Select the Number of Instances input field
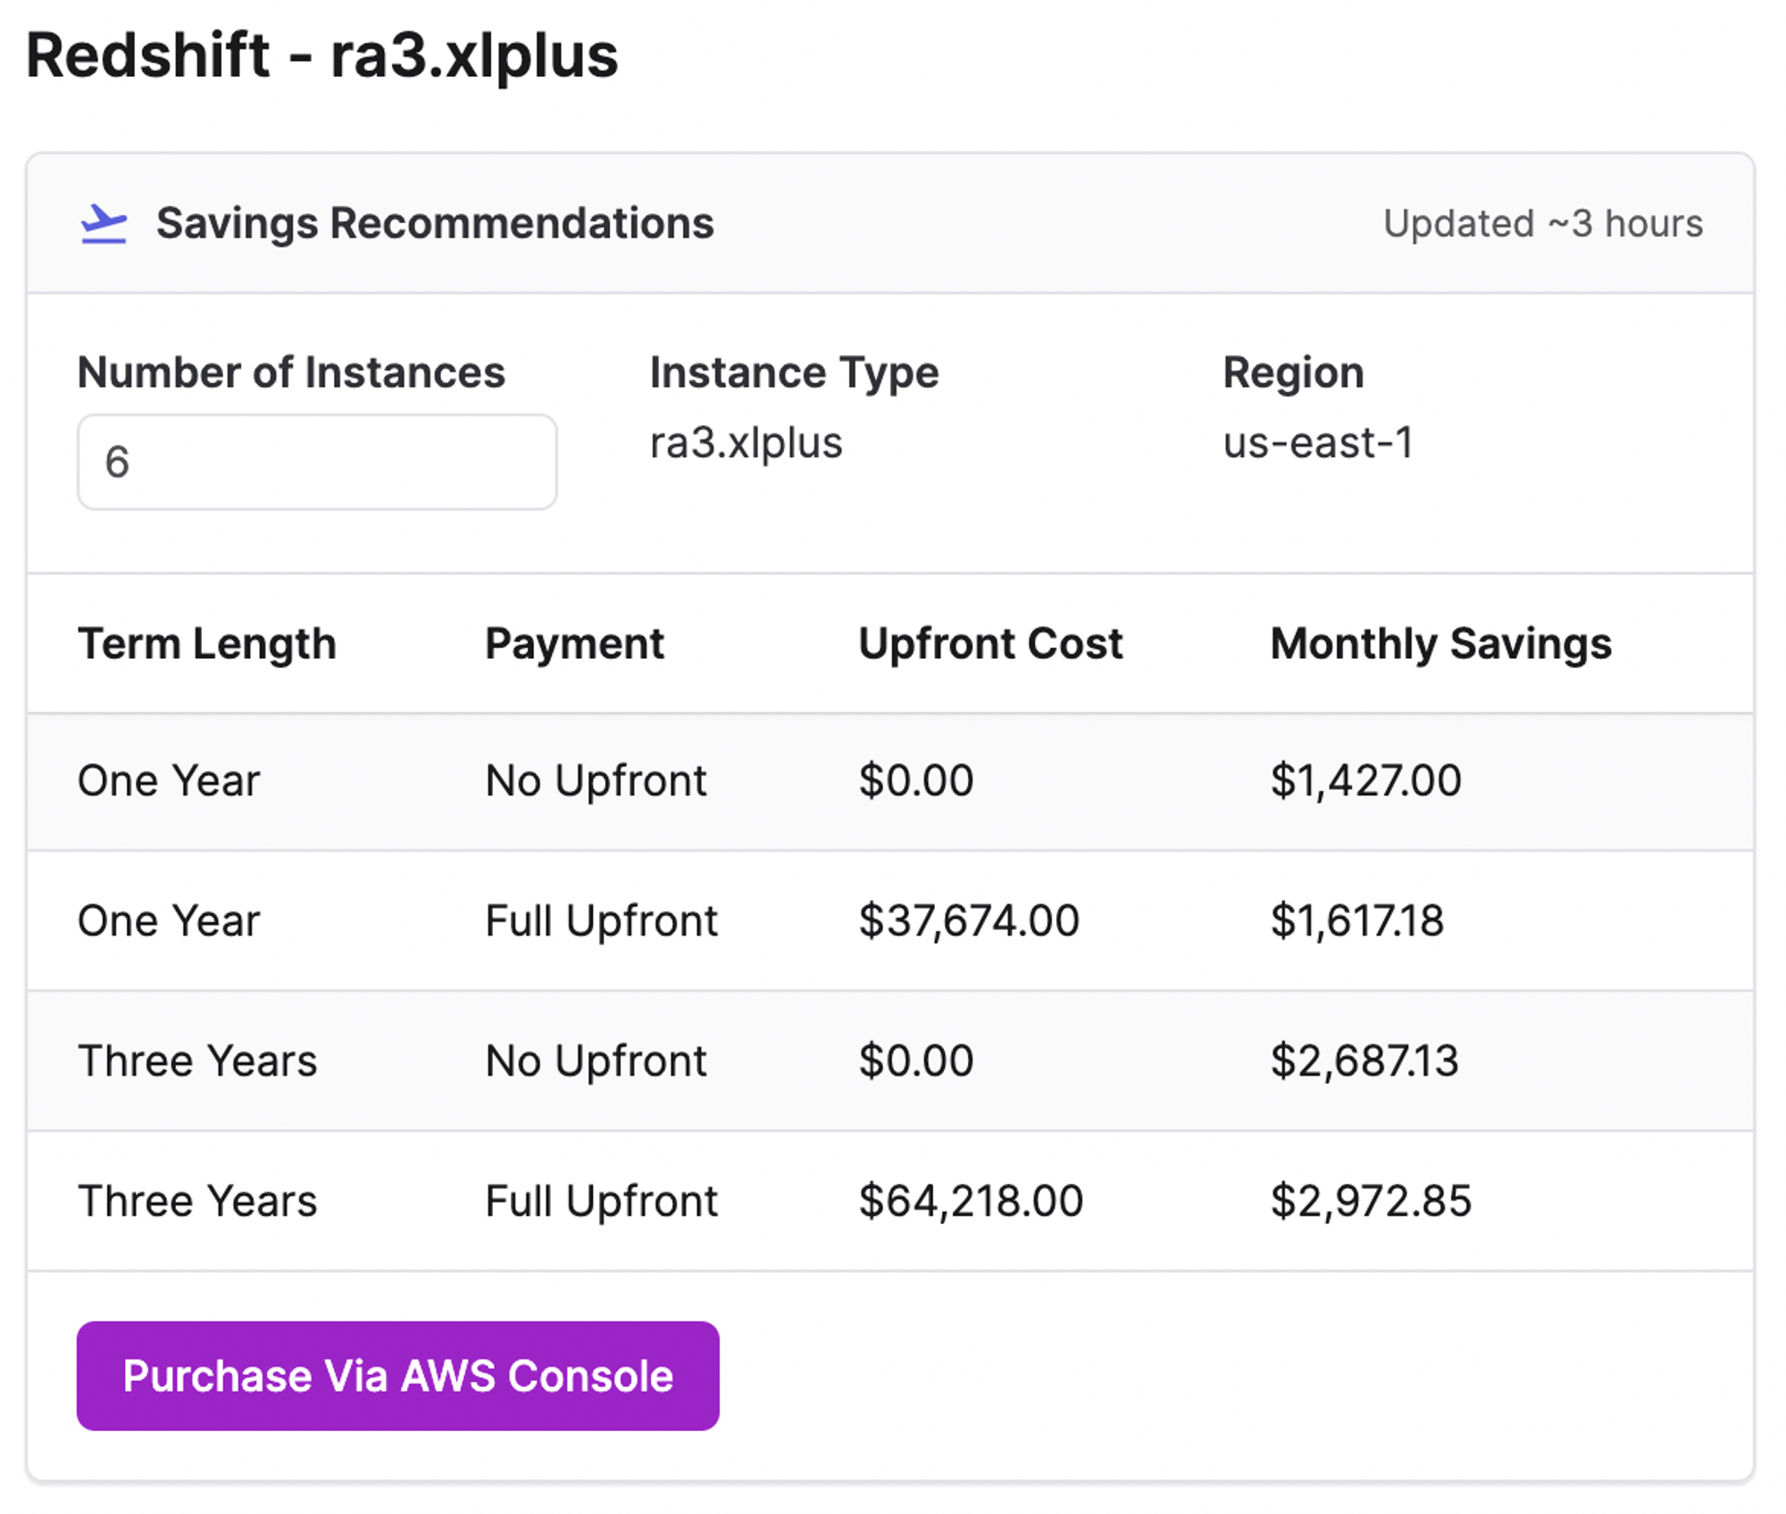The width and height of the screenshot is (1786, 1514). [317, 461]
